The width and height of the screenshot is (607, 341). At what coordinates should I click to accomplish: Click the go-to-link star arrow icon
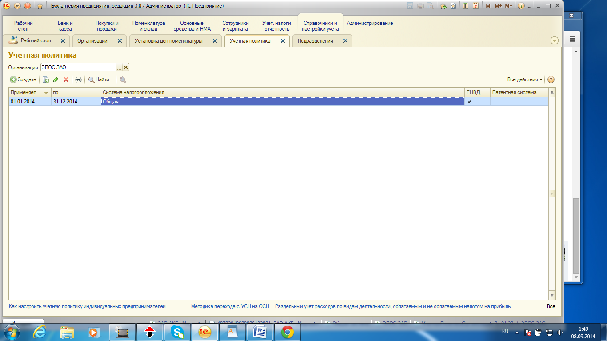pyautogui.click(x=443, y=6)
